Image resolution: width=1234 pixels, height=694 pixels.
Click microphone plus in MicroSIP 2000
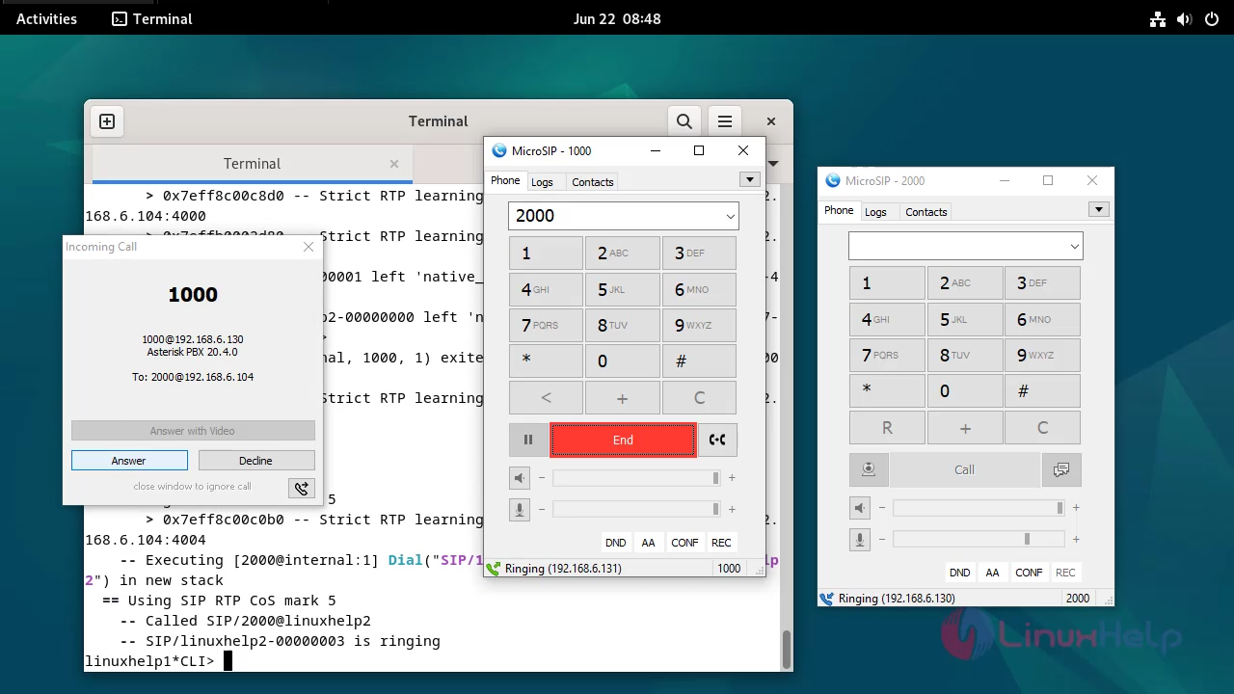click(1076, 539)
